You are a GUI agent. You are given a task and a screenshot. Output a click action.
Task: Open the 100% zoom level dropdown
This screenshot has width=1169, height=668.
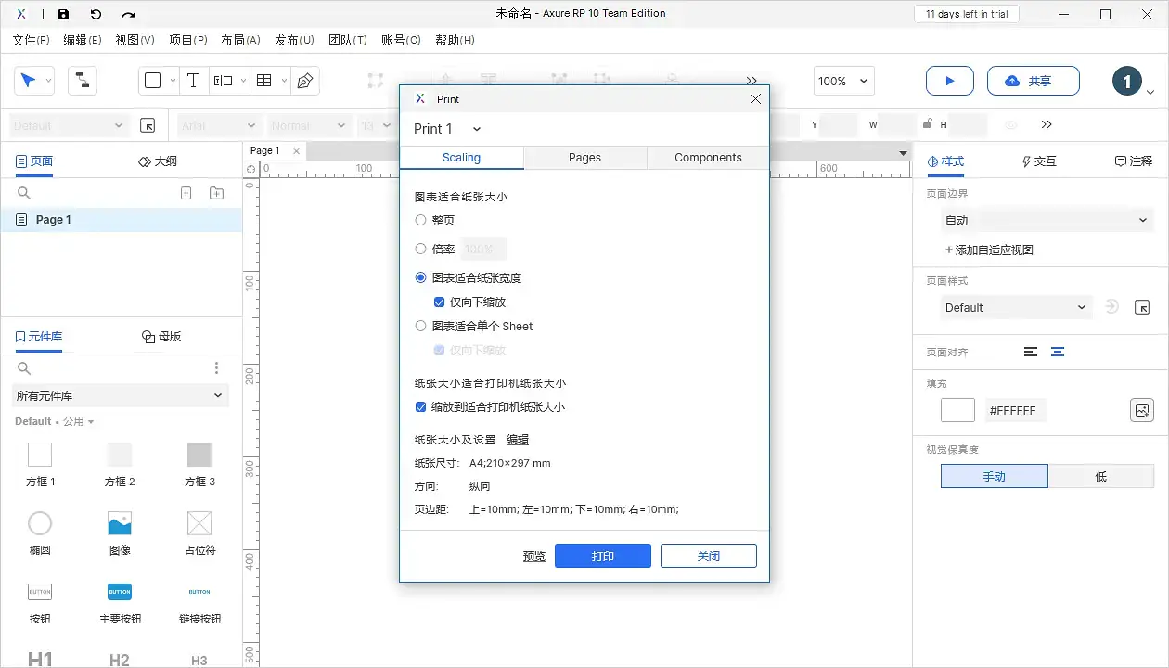pyautogui.click(x=842, y=81)
